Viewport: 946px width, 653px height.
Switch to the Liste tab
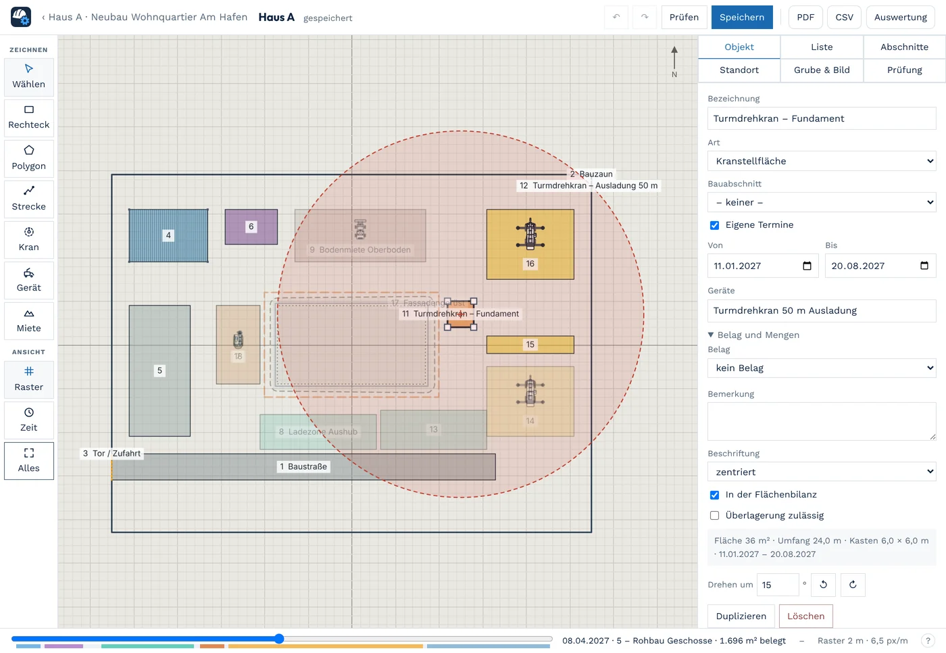pyautogui.click(x=822, y=47)
